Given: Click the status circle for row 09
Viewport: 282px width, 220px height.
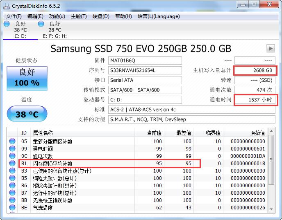Looking at the screenshot, I should tap(12, 148).
